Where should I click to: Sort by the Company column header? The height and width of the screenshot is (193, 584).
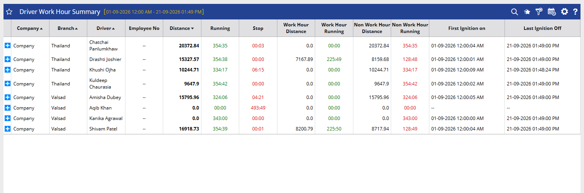[30, 28]
